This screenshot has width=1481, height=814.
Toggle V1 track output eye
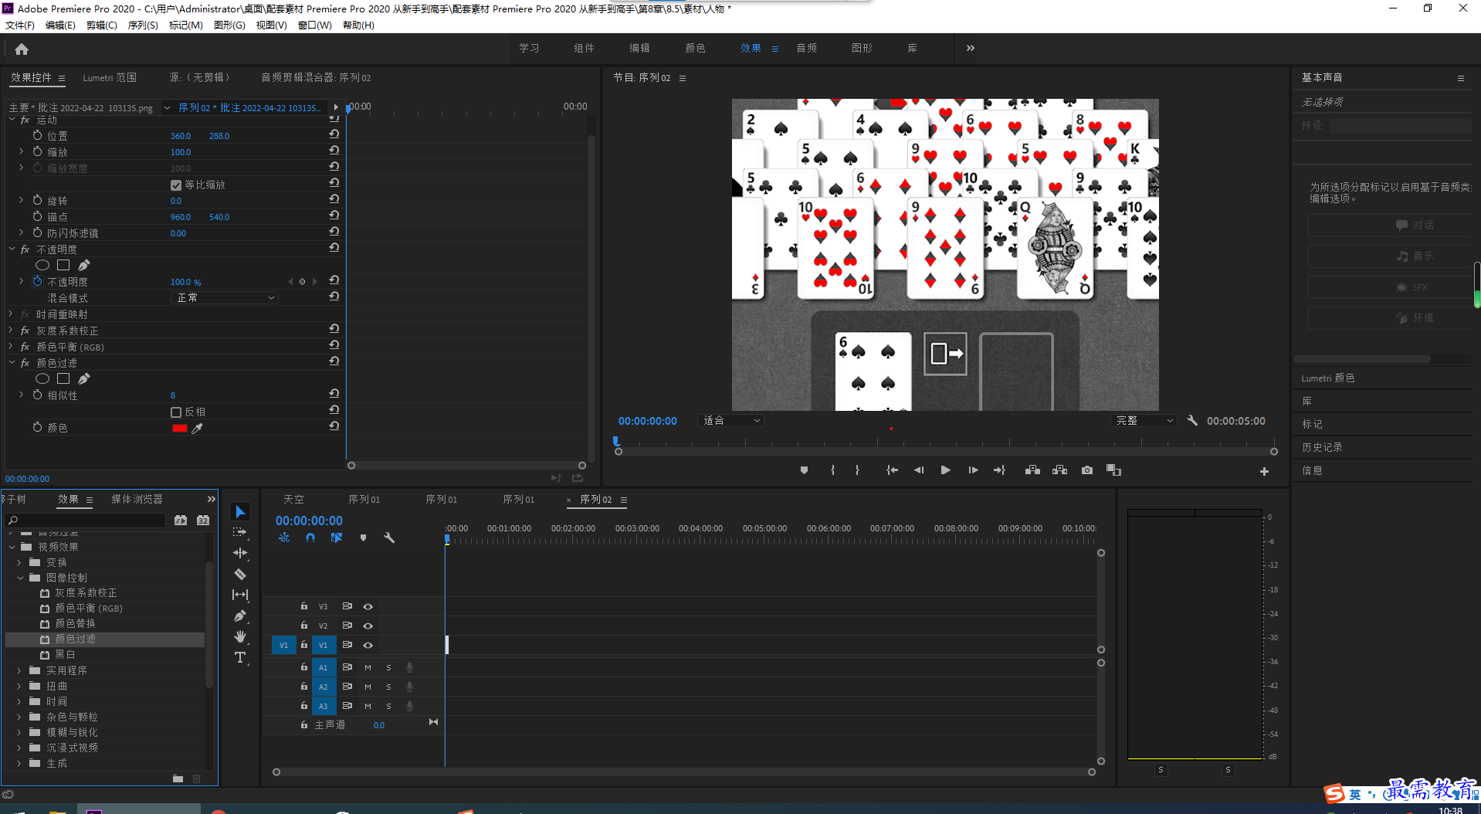coord(368,645)
